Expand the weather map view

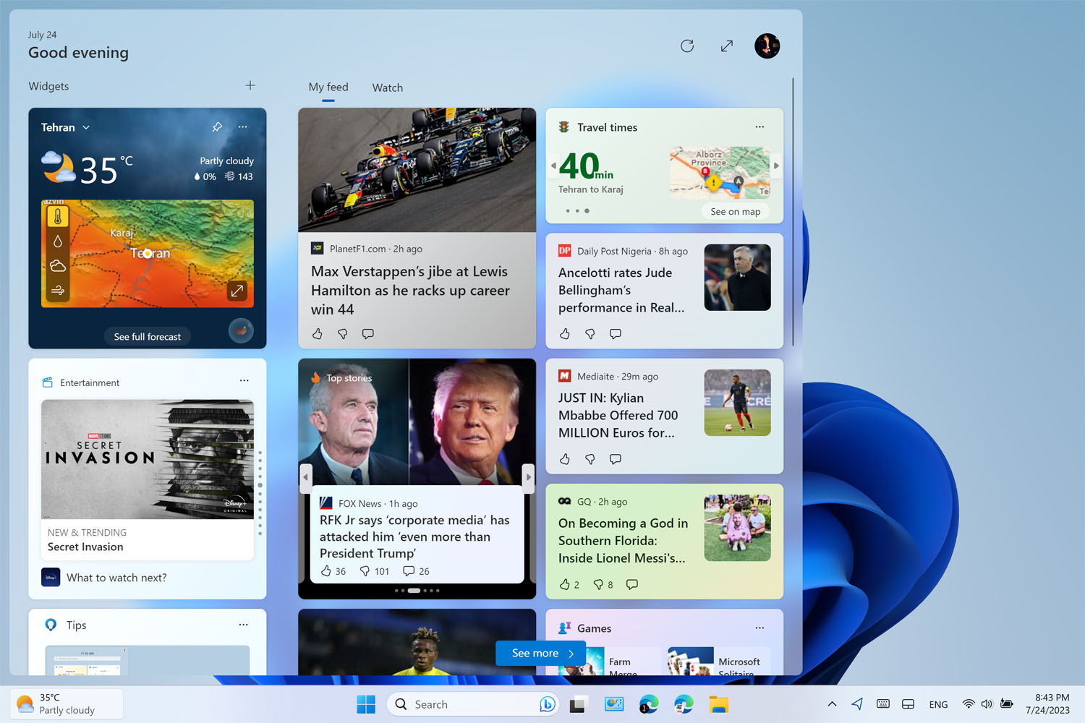(x=237, y=291)
